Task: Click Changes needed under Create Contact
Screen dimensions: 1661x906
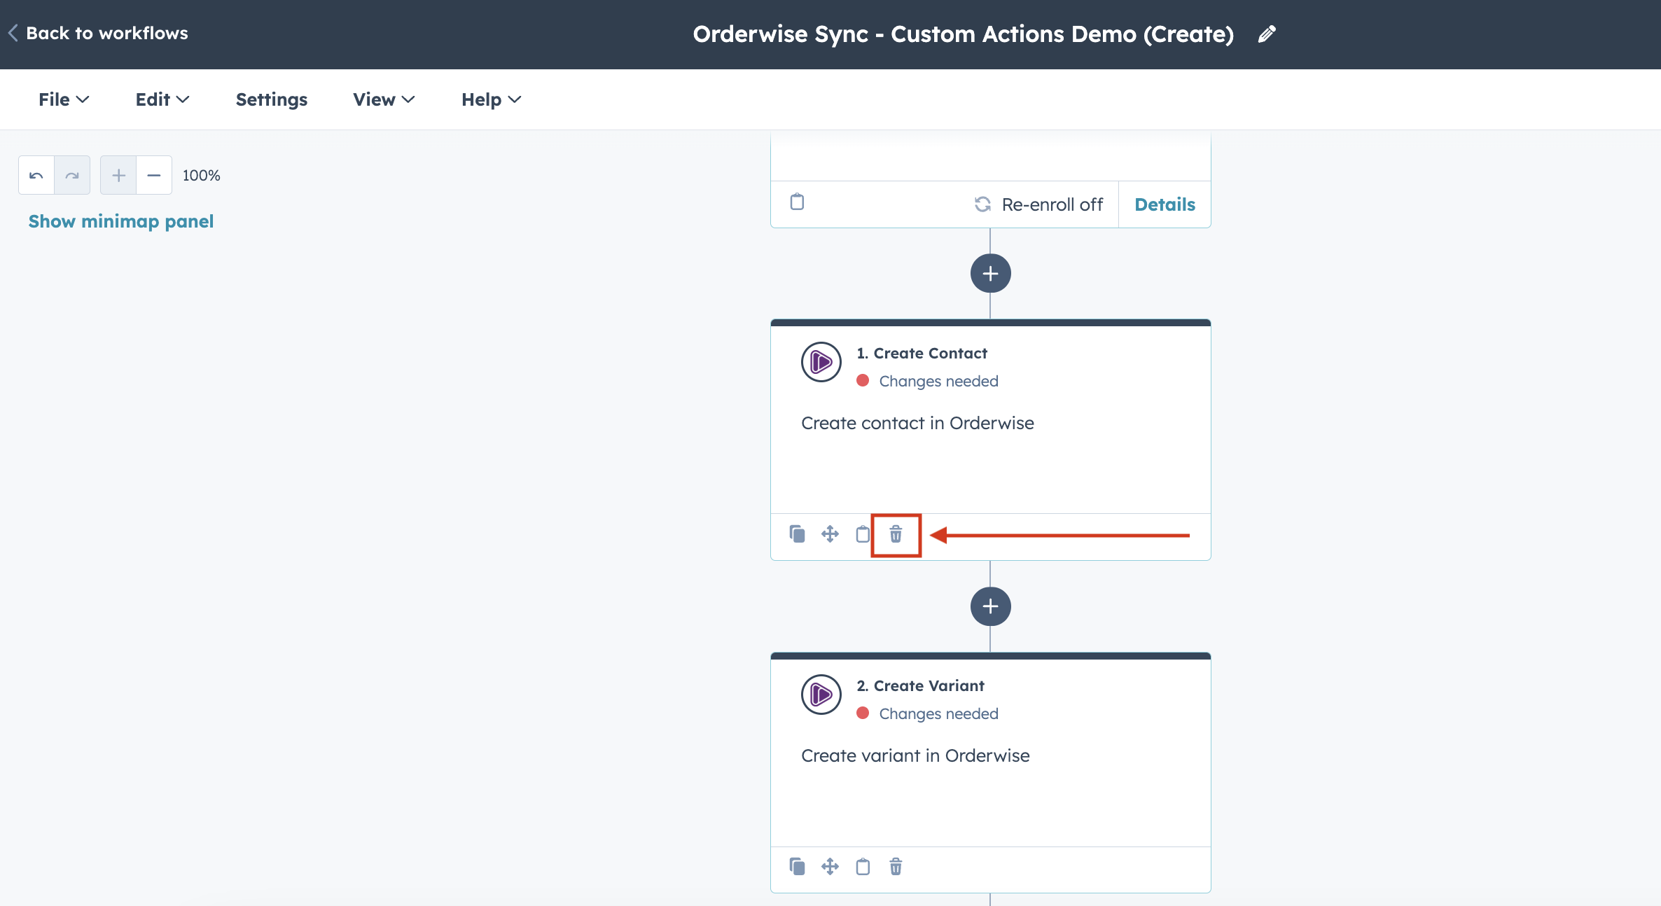Action: pos(938,381)
